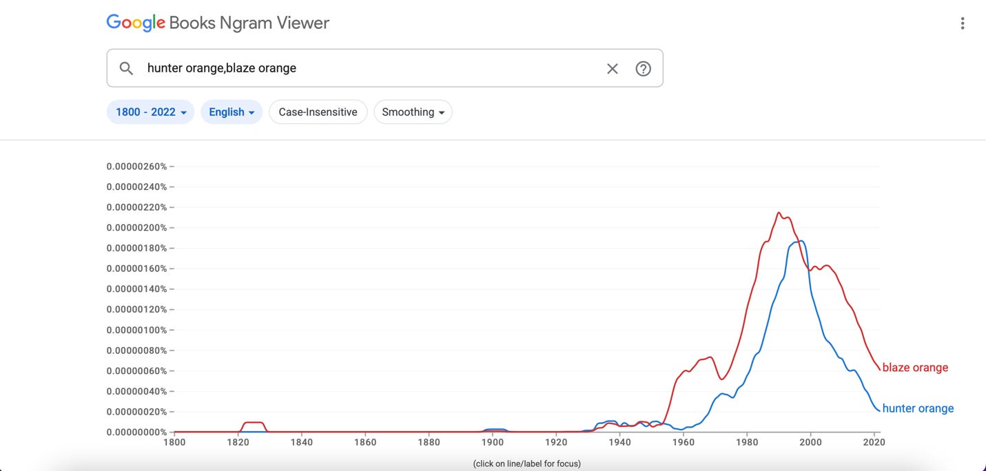Clear the search query using the X icon
This screenshot has width=986, height=471.
pyautogui.click(x=612, y=68)
